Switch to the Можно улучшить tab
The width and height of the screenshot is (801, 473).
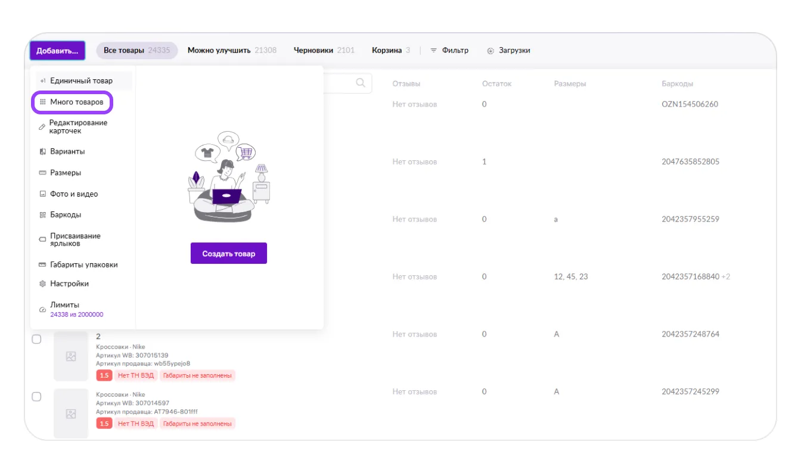coord(232,51)
